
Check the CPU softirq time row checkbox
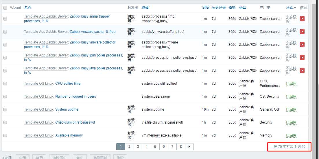point(5,84)
